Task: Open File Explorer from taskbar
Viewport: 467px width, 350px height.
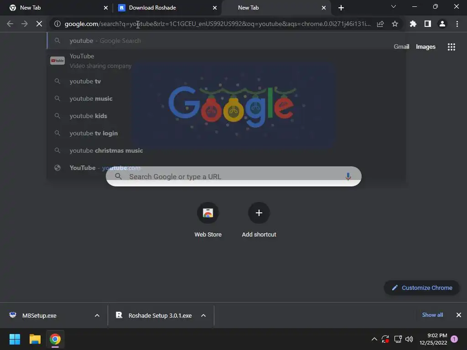Action: coord(35,339)
